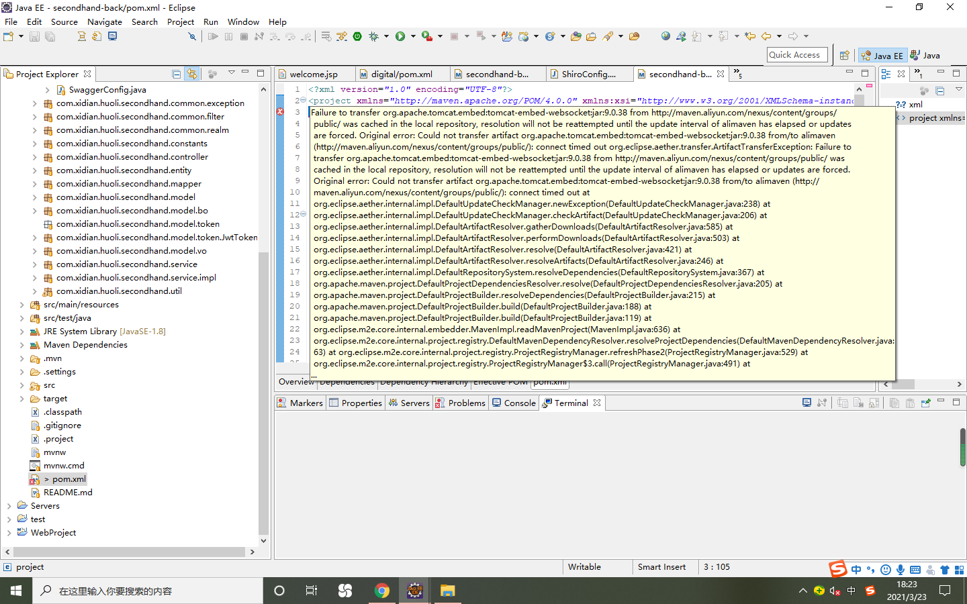Switch to the Dependencies tab of pom editor

tap(347, 382)
